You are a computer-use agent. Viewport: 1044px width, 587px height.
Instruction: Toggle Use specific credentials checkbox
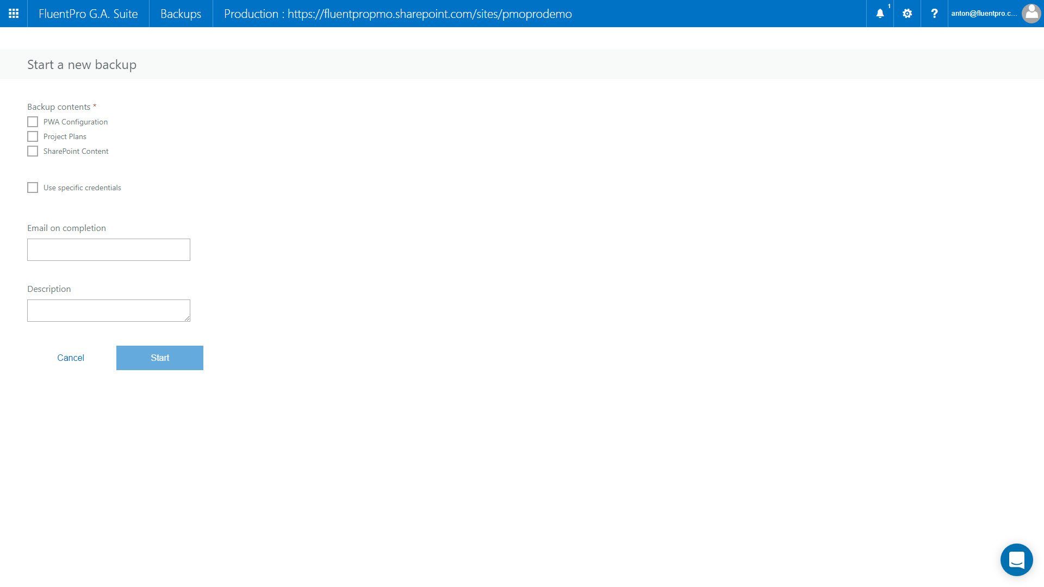(x=33, y=188)
